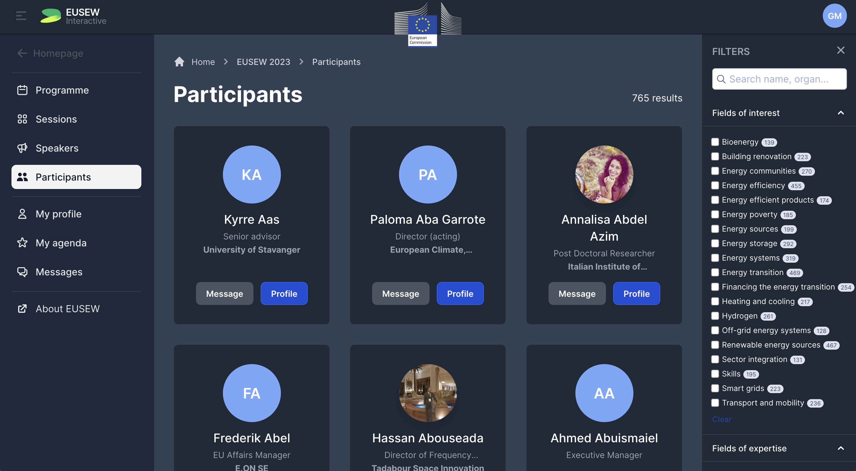Enable the Bioenergy filter checkbox

tap(715, 142)
